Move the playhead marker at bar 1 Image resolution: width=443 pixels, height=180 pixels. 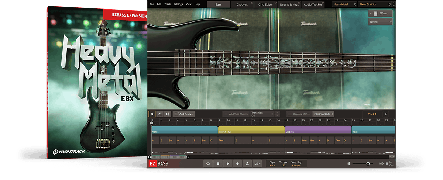(x=151, y=124)
